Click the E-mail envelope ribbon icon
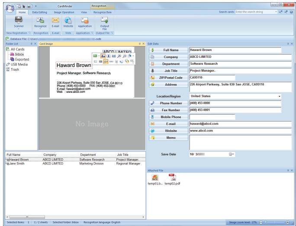Viewport: 296px width, 226px height. (x=55, y=20)
